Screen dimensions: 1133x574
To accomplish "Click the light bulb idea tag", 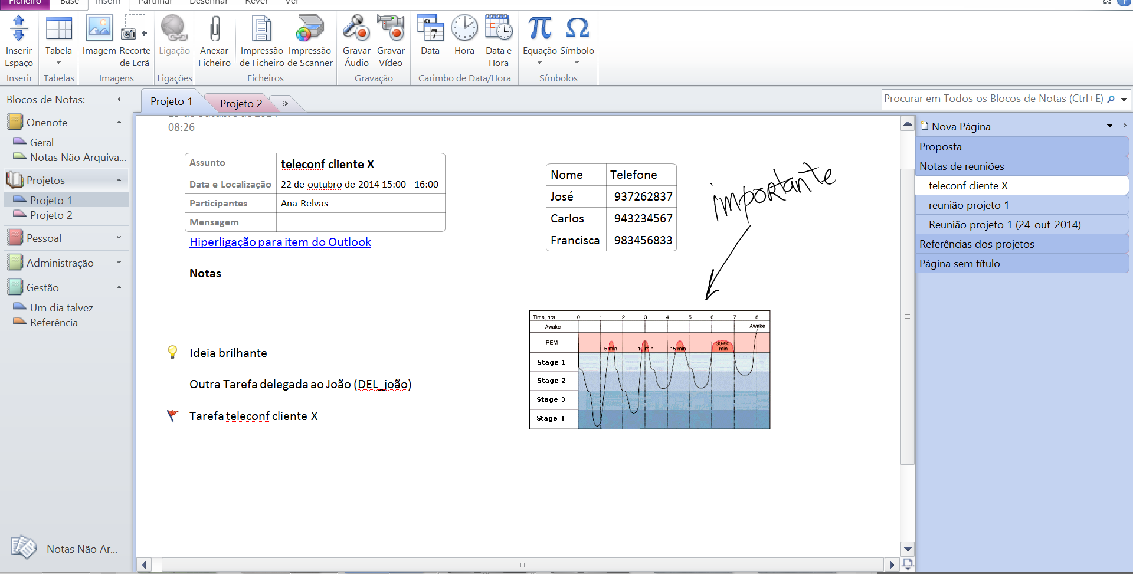I will coord(172,352).
